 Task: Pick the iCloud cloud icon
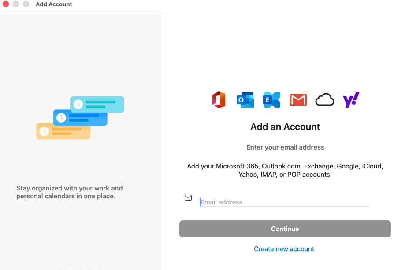(325, 100)
